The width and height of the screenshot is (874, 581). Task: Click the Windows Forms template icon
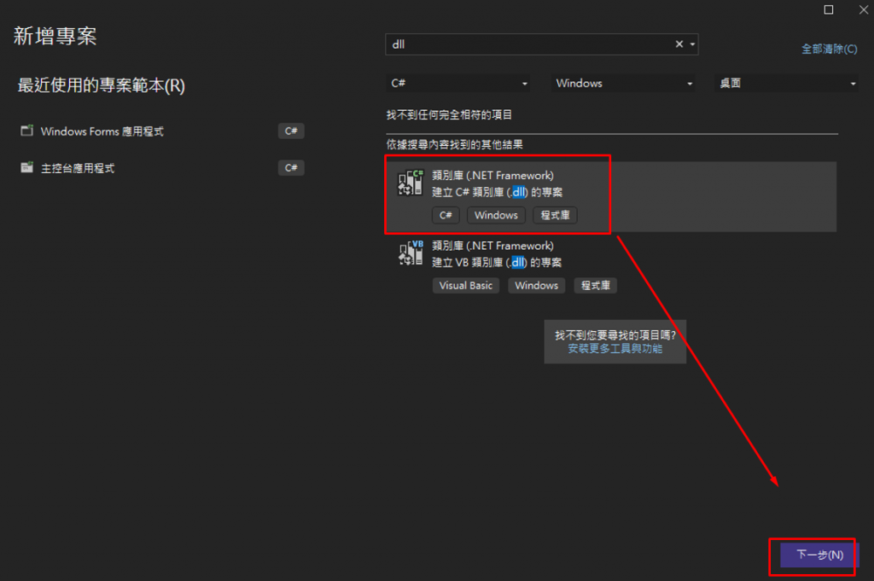coord(26,131)
